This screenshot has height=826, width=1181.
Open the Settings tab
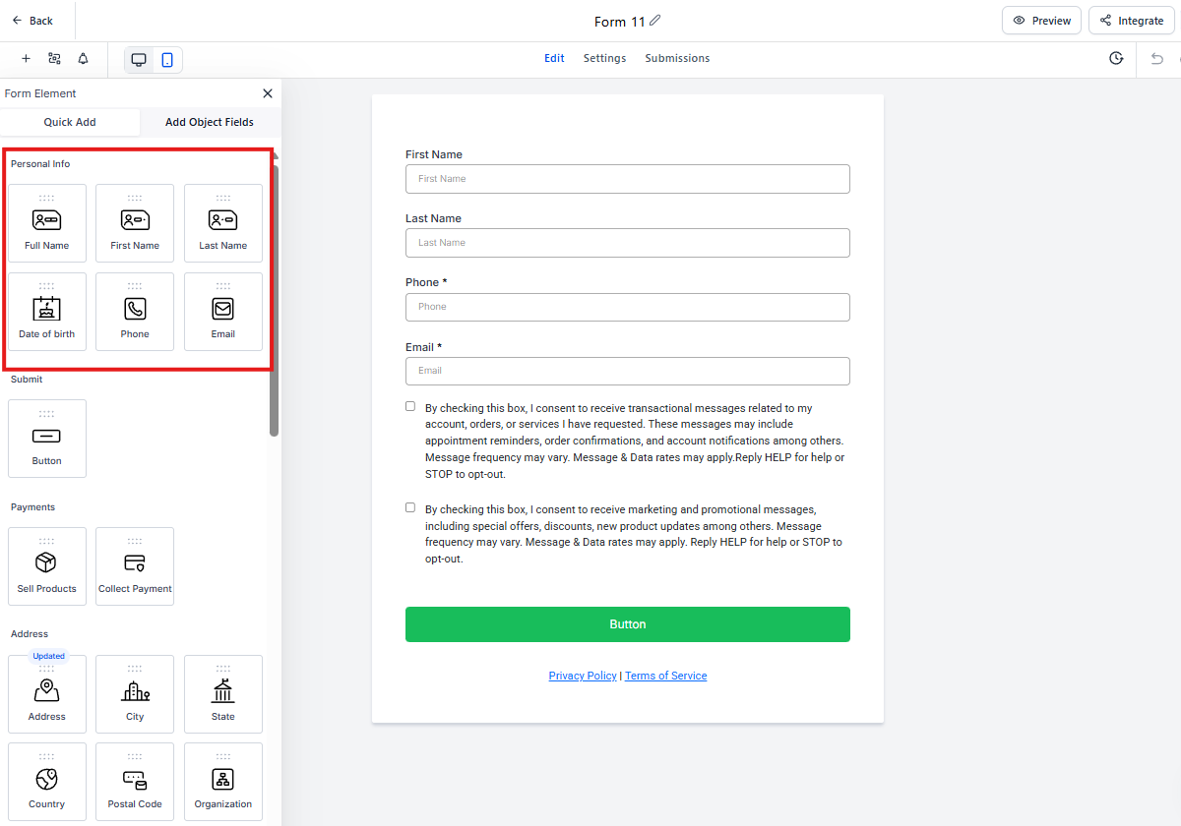coord(604,58)
